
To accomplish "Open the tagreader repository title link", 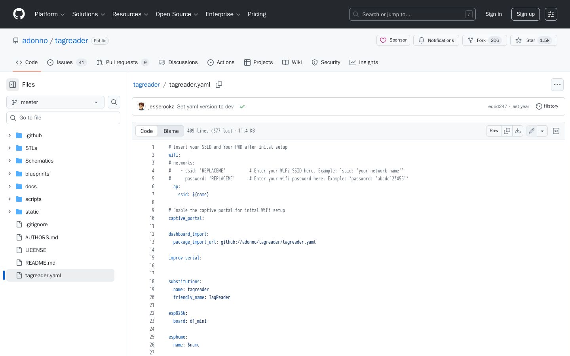I will point(71,41).
